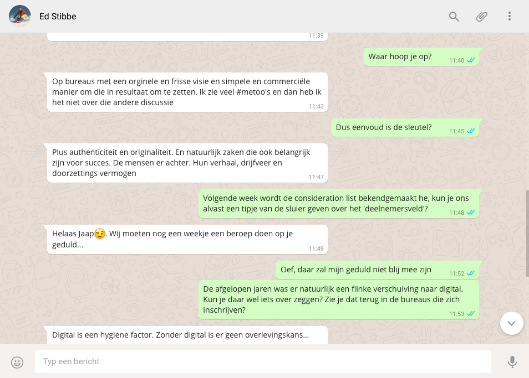Image resolution: width=529 pixels, height=378 pixels.
Task: Open contact info via Ed Stibbe name
Action: (x=58, y=16)
